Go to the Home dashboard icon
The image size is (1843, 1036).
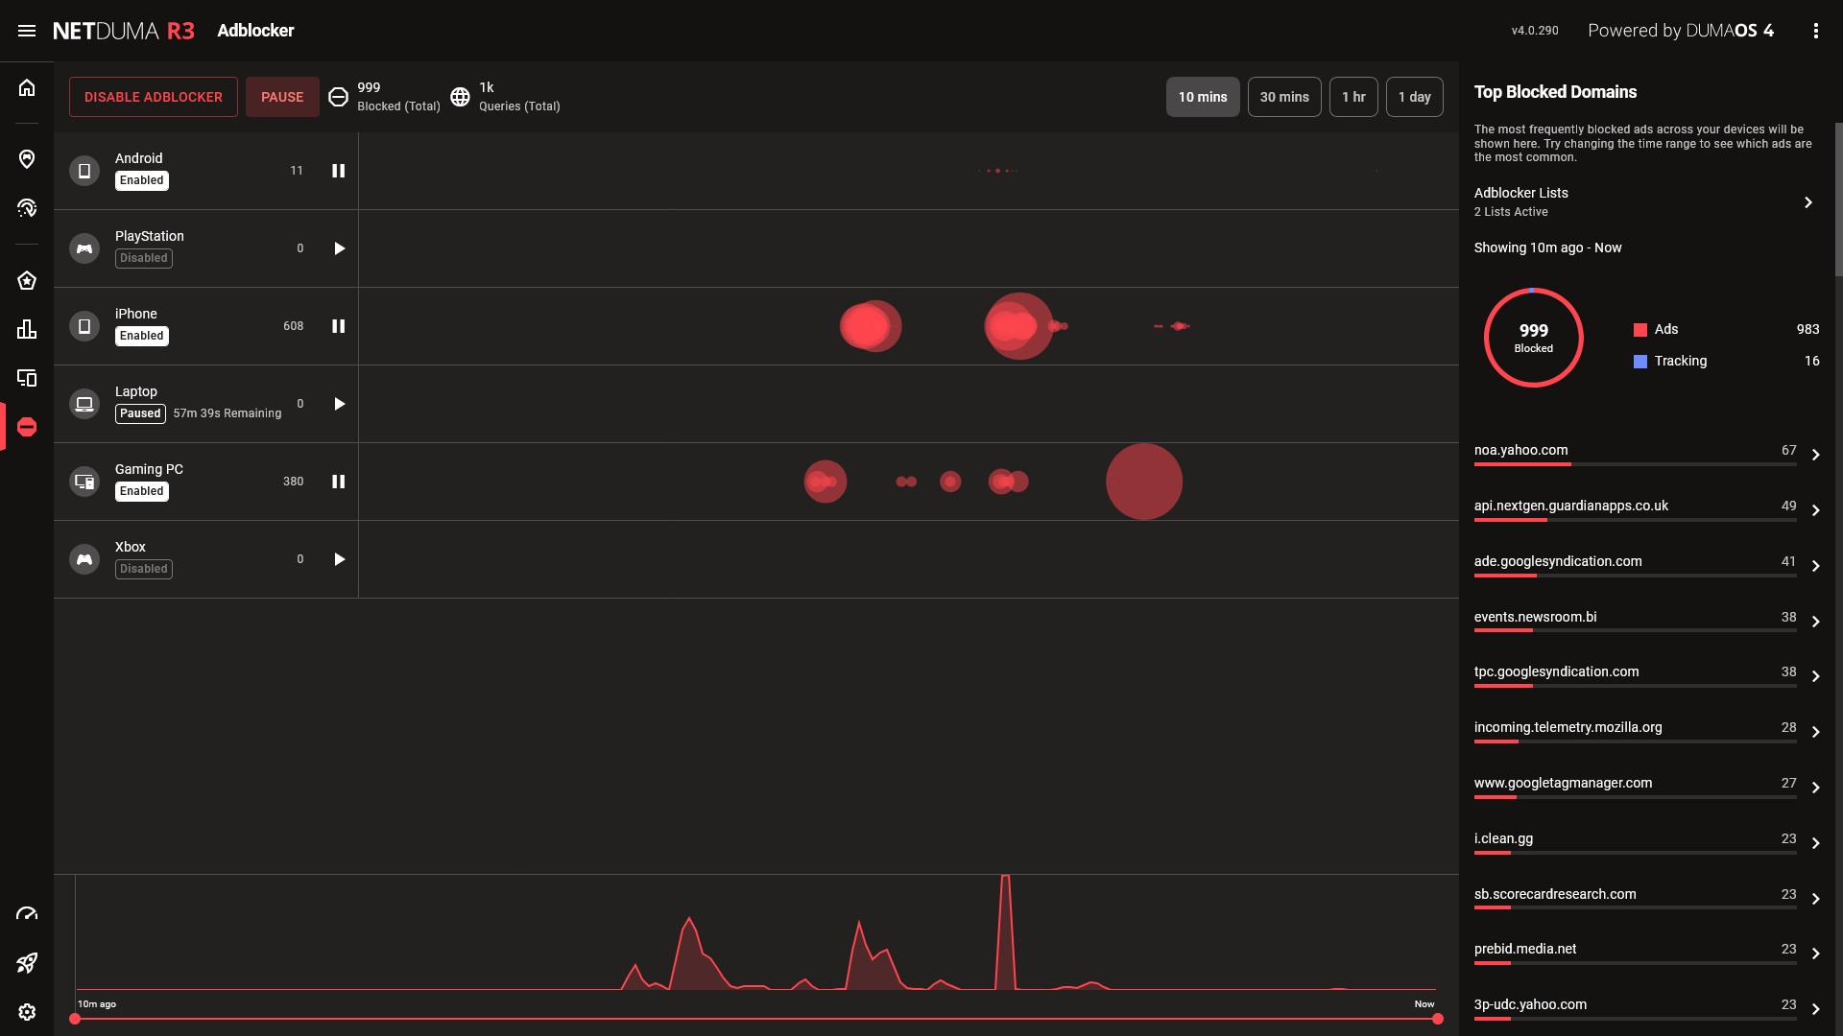click(27, 88)
